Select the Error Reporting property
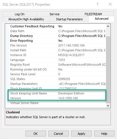The width and height of the screenshot is (117, 139). (x=21, y=41)
